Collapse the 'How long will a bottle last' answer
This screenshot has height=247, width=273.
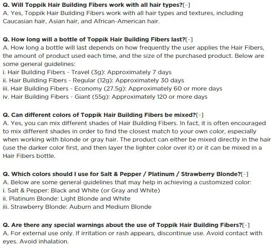(x=189, y=40)
